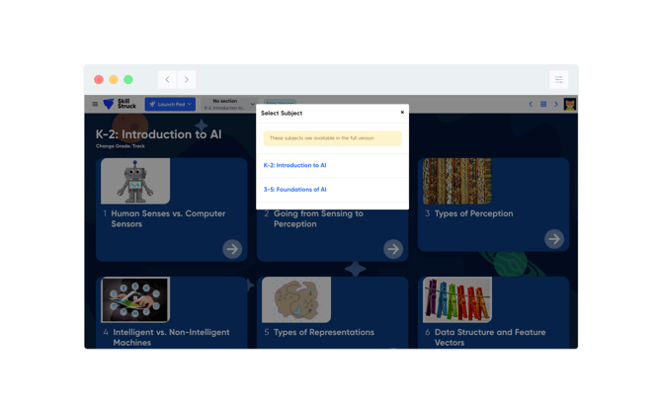Open the hamburger menu in app header
662x413 pixels.
coord(95,104)
